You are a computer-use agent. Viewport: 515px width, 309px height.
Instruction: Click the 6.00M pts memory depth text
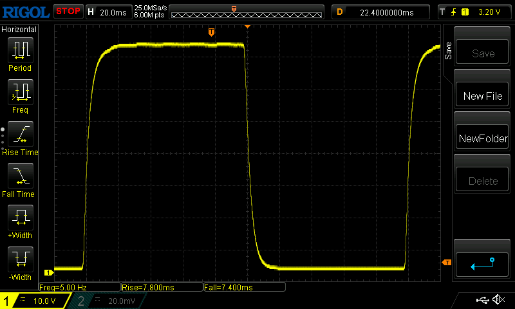pos(149,15)
